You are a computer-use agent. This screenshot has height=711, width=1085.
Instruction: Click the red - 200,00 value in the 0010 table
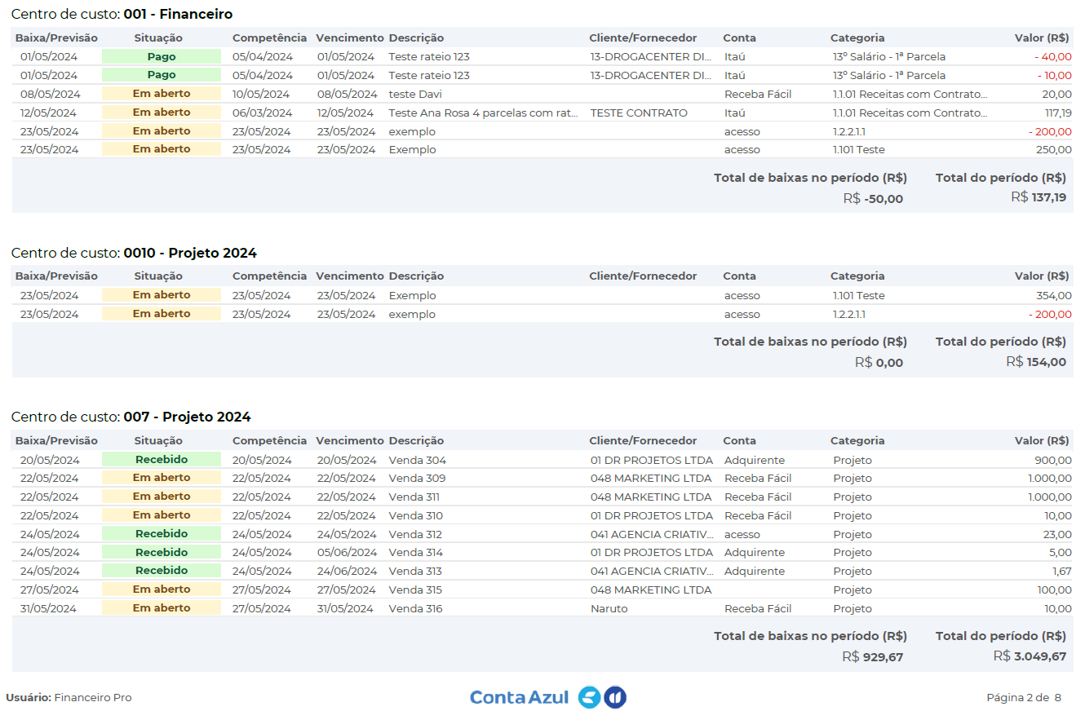point(1050,314)
